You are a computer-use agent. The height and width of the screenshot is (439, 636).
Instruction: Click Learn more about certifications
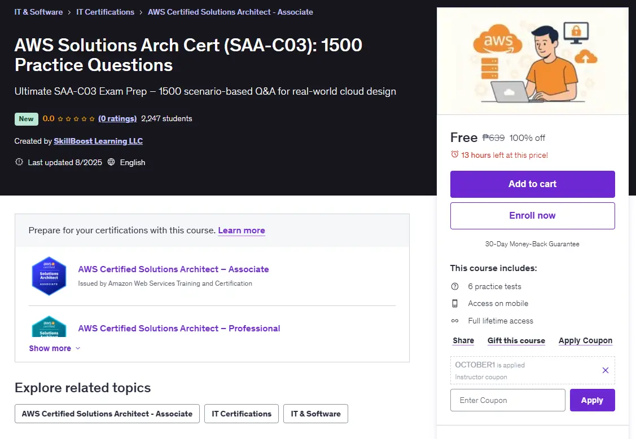(x=242, y=230)
